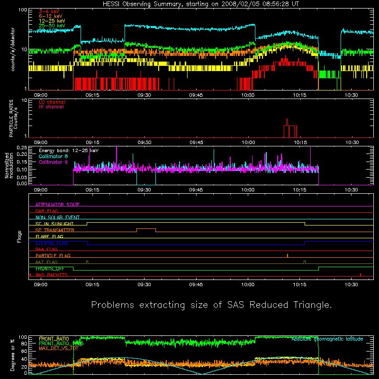Screen dimensions: 379x379
Task: Click the HESSI Observing Summary title text
Action: (x=201, y=4)
